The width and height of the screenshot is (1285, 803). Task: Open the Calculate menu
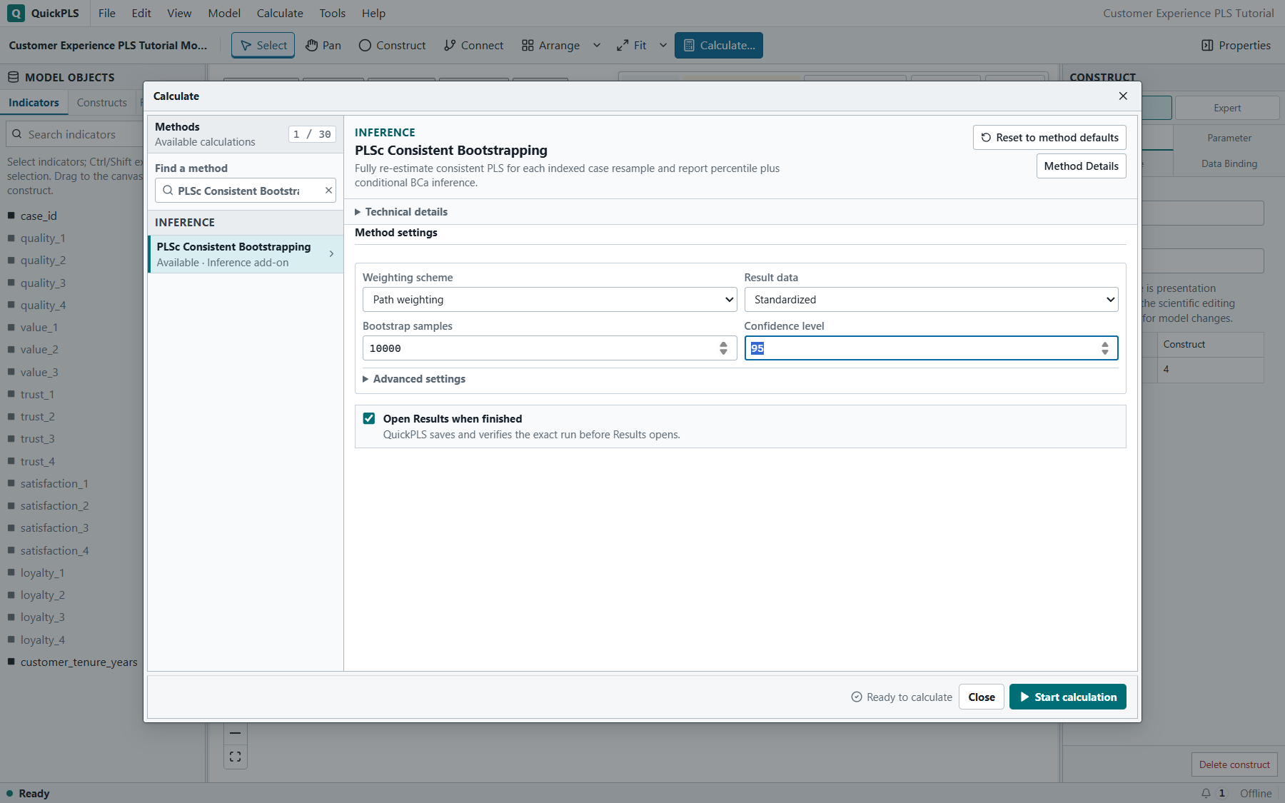coord(280,13)
